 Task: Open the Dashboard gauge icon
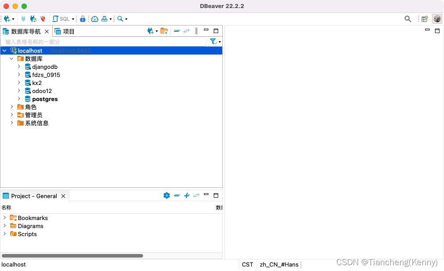pos(95,19)
